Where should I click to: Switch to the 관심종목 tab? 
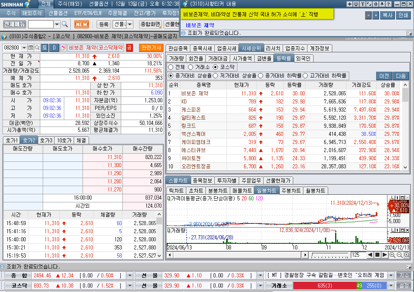(x=178, y=48)
